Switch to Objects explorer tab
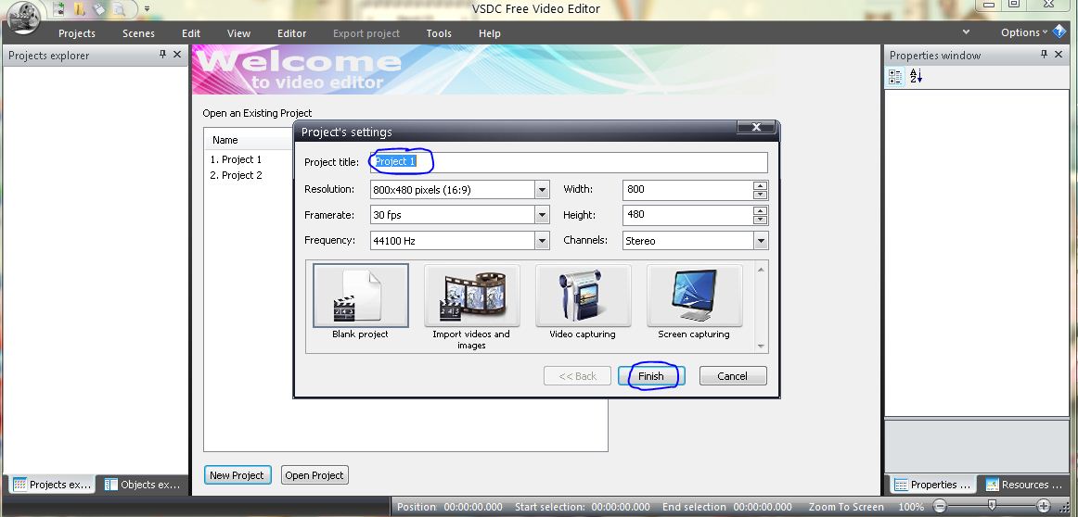The width and height of the screenshot is (1078, 517). tap(142, 485)
